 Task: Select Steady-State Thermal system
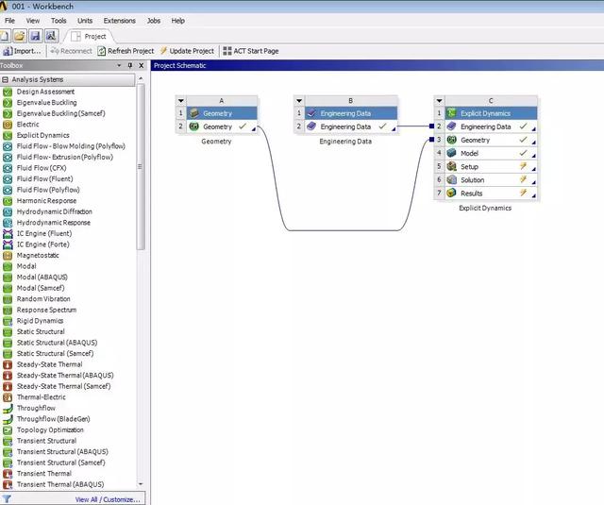tap(49, 364)
